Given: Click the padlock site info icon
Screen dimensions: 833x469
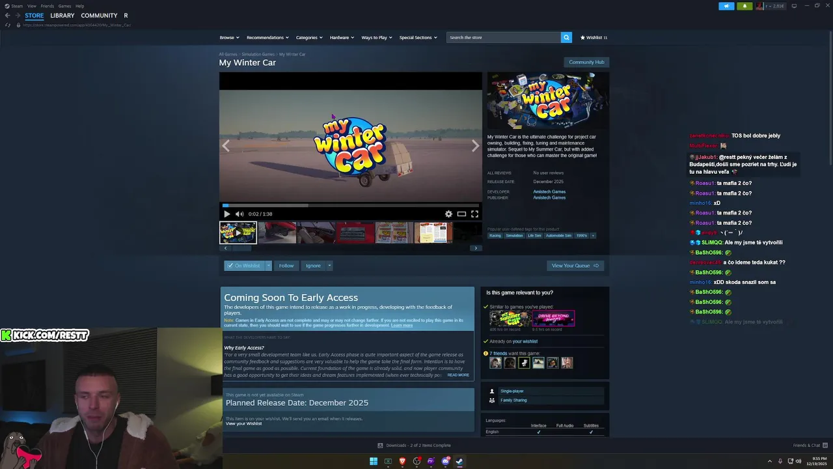Looking at the screenshot, I should click(18, 25).
